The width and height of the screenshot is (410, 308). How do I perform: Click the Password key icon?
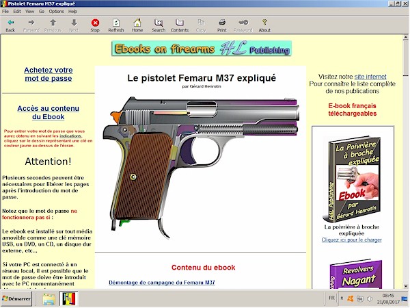[x=243, y=25]
